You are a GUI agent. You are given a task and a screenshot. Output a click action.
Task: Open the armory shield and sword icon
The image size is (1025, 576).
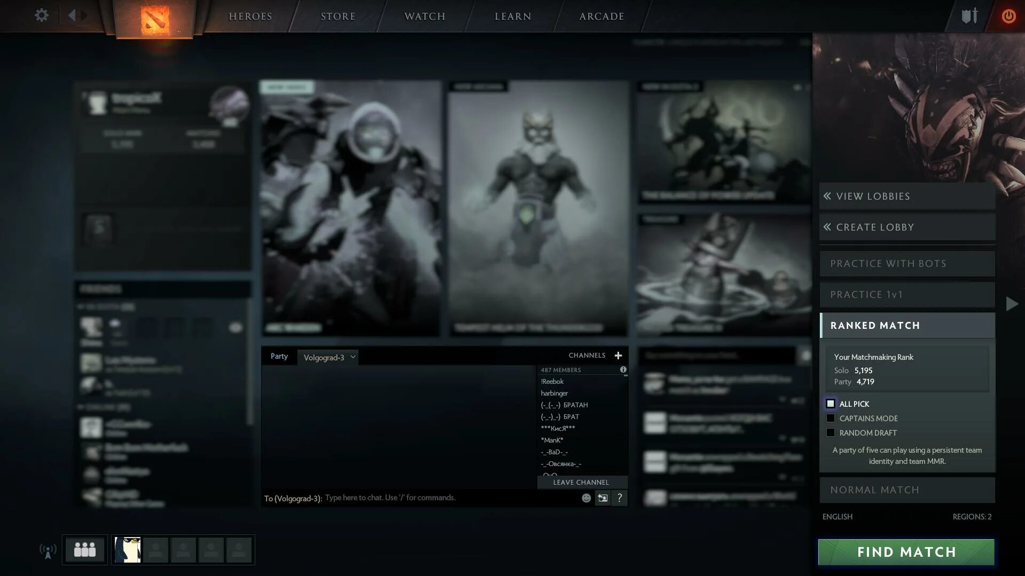969,15
